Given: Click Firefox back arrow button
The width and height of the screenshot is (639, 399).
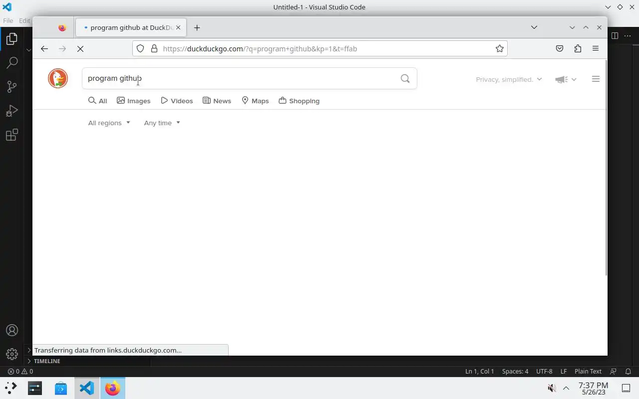Looking at the screenshot, I should 44,48.
